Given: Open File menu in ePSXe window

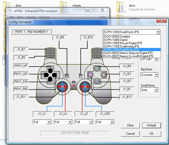Looking at the screenshot, I should tap(12, 17).
